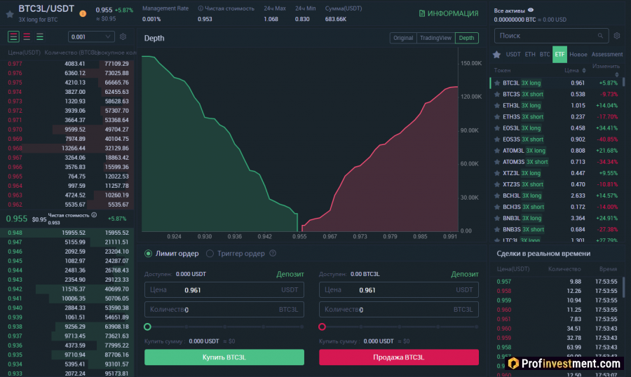Open Депозит link in sell panel
The image size is (631, 377).
tap(465, 274)
